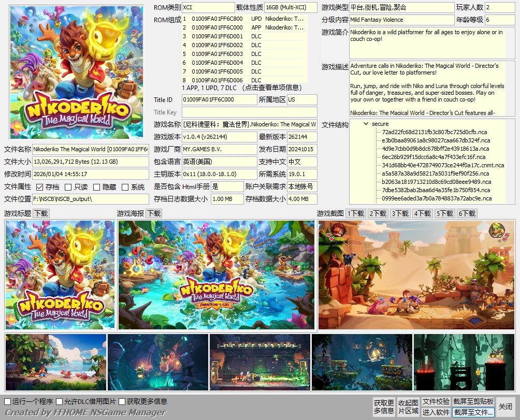520x420 pixels.
Task: Close the window with 关闭 button
Action: point(505,407)
